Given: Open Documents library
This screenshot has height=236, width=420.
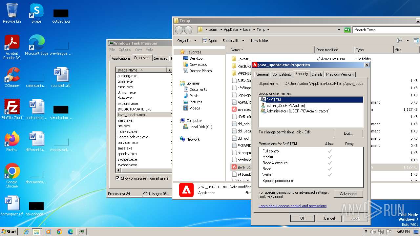Looking at the screenshot, I should [198, 89].
